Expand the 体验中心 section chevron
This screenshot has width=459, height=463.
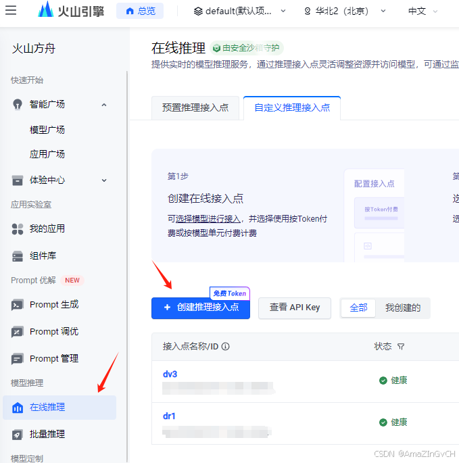click(104, 180)
